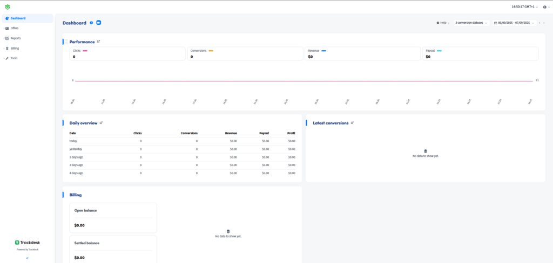Open the Offers menu in sidebar
The height and width of the screenshot is (263, 553).
[15, 28]
